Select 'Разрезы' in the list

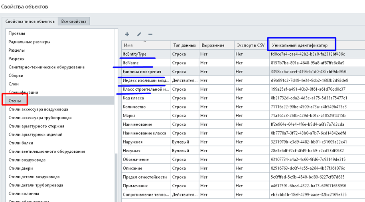pos(60,59)
